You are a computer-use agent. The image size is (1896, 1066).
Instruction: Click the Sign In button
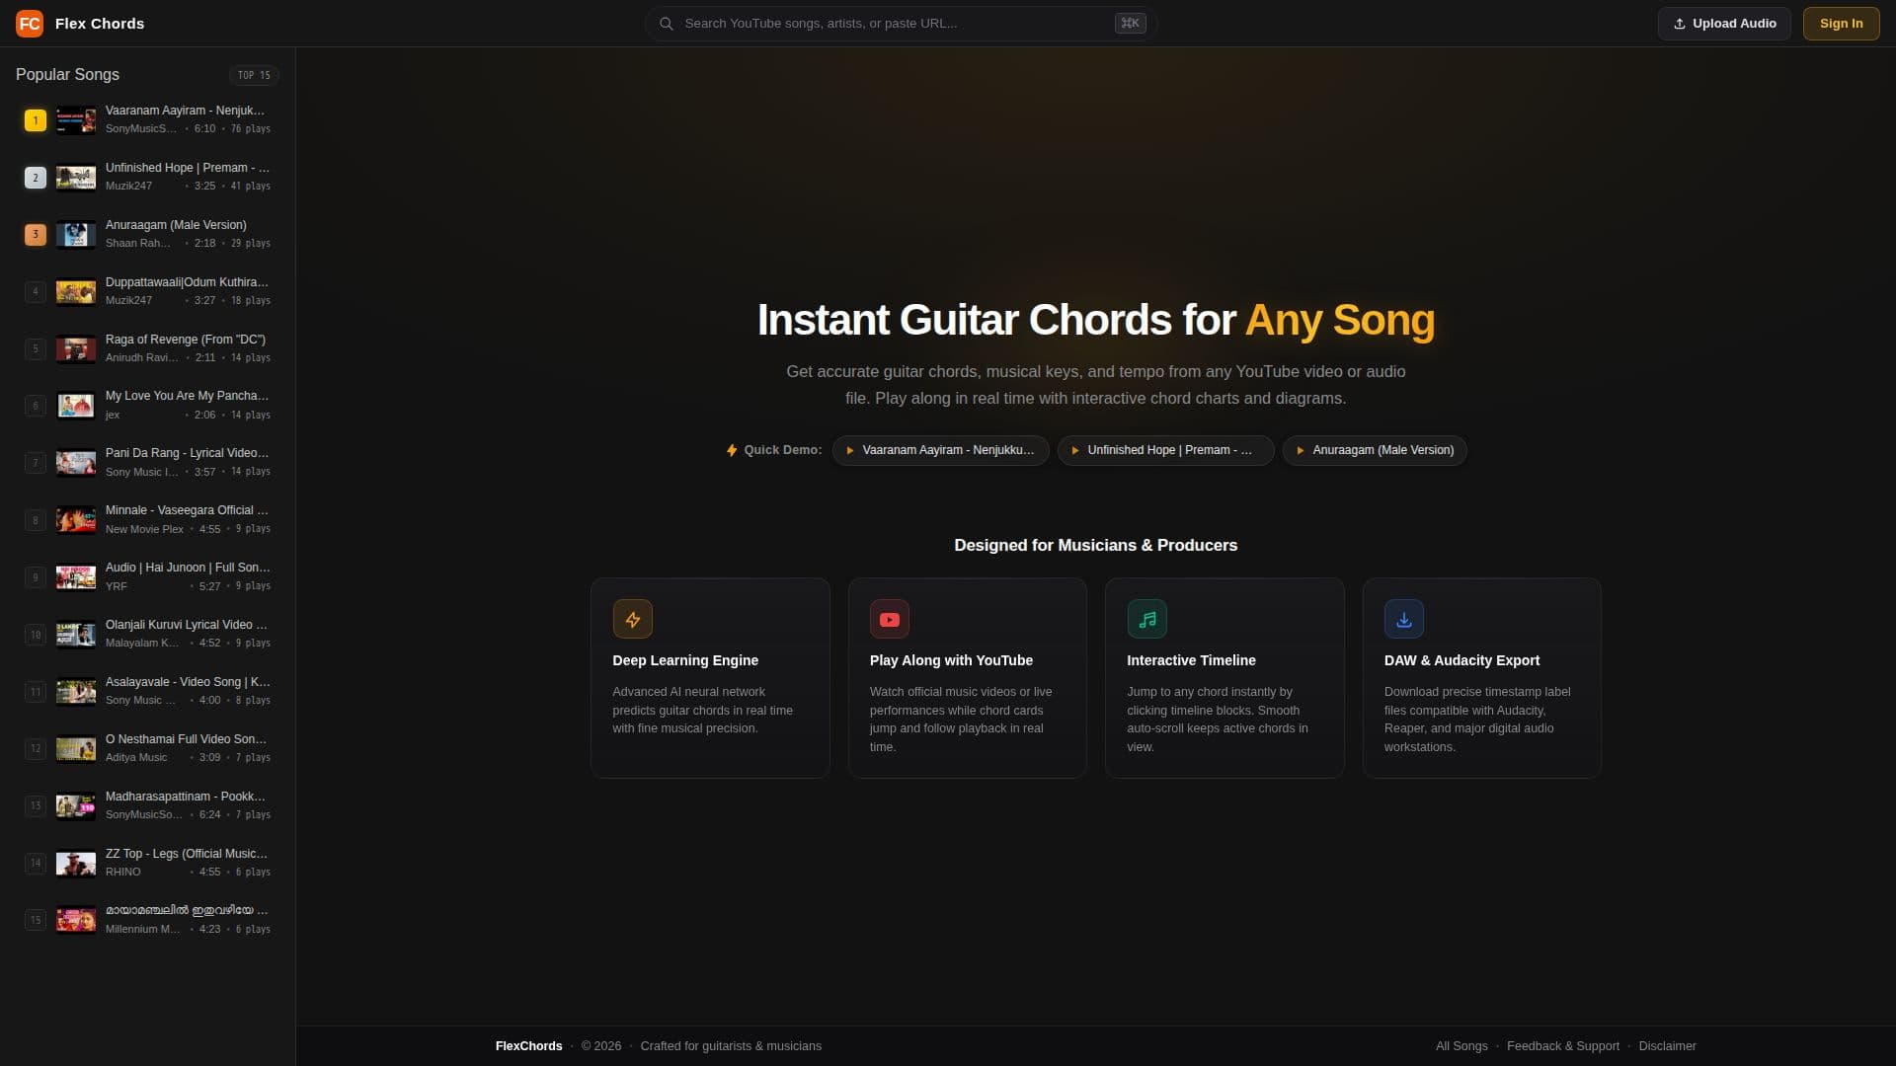coord(1841,23)
